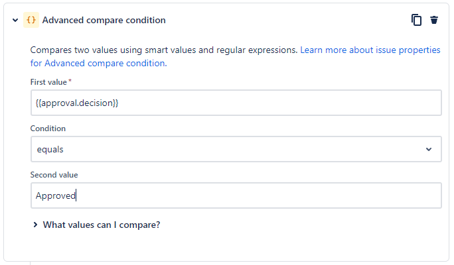
Task: Click the 'for Advanced compare condition' link text
Action: coord(98,64)
